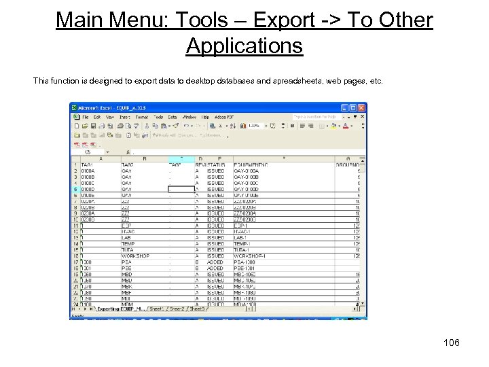Screen dimensions: 489x367
Task: Select the Exporting EQUIP_M sheet tab
Action: (x=121, y=309)
